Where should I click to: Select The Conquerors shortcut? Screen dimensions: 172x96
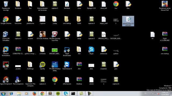[18, 79]
